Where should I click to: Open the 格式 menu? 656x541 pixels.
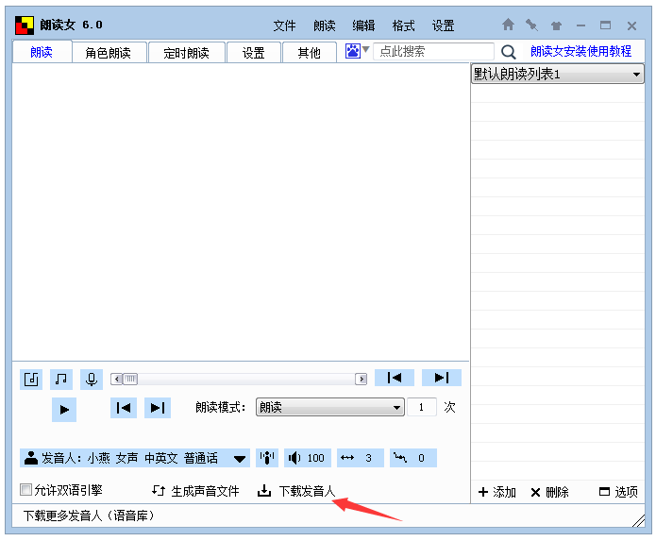[x=403, y=25]
